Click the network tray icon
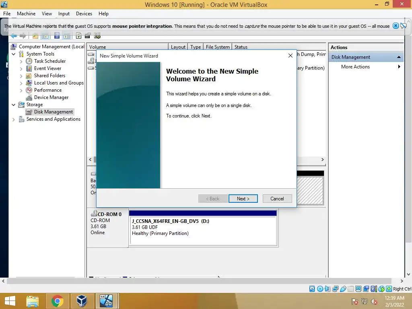412x309 pixels. click(365, 301)
